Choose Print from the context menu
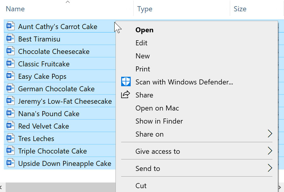 pos(143,69)
